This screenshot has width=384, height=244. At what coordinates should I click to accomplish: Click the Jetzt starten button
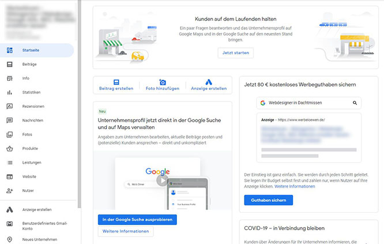pos(236,52)
